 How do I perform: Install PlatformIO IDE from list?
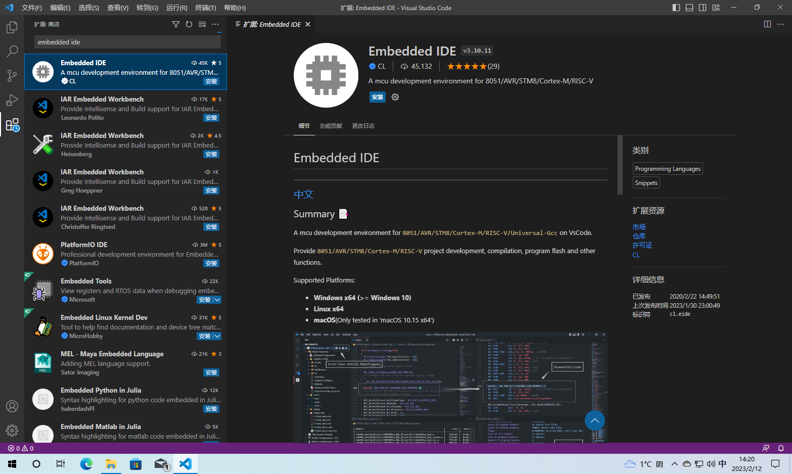pyautogui.click(x=211, y=263)
